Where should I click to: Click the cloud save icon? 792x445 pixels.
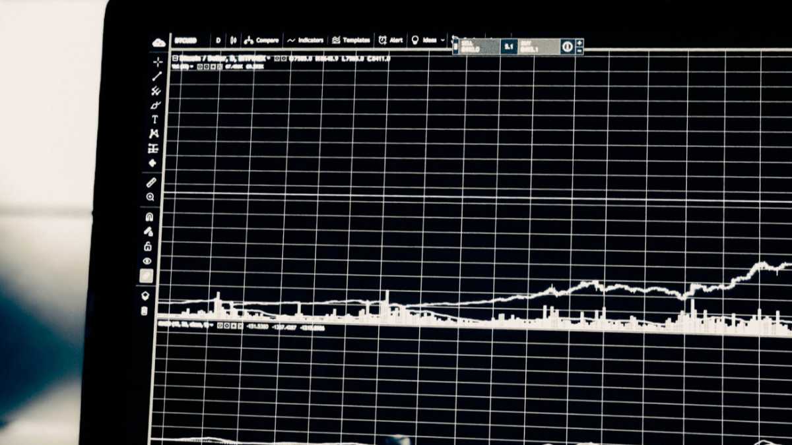pos(159,42)
